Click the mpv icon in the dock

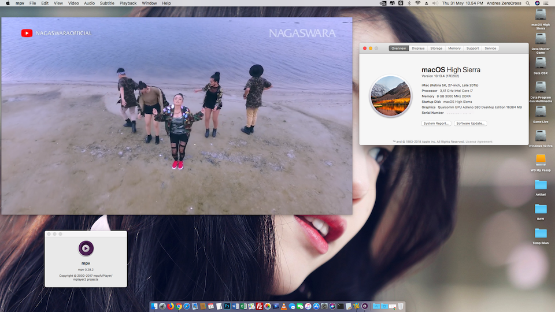point(365,306)
